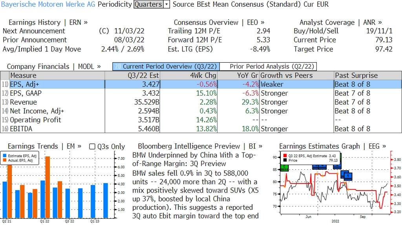Screen dimensions: 402x225
Task: Open Consensus Overview EEO link
Action: (219, 22)
